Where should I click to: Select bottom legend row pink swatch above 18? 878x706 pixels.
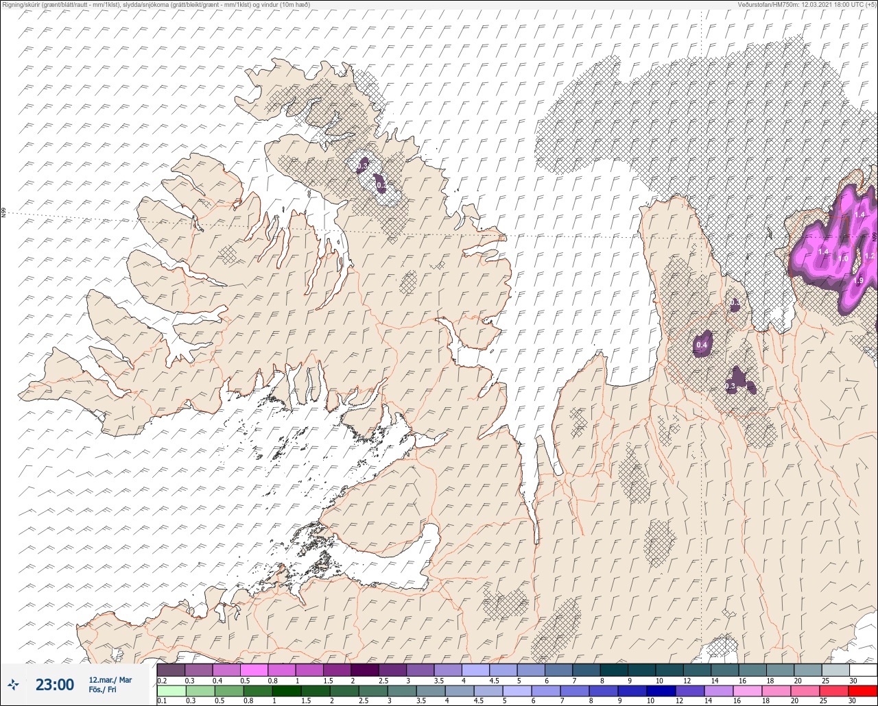pyautogui.click(x=776, y=690)
